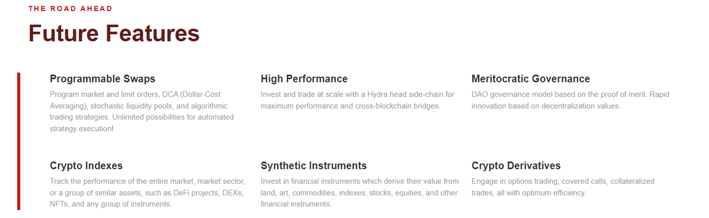Click the Synthetic Instruments description paragraph

[360, 193]
